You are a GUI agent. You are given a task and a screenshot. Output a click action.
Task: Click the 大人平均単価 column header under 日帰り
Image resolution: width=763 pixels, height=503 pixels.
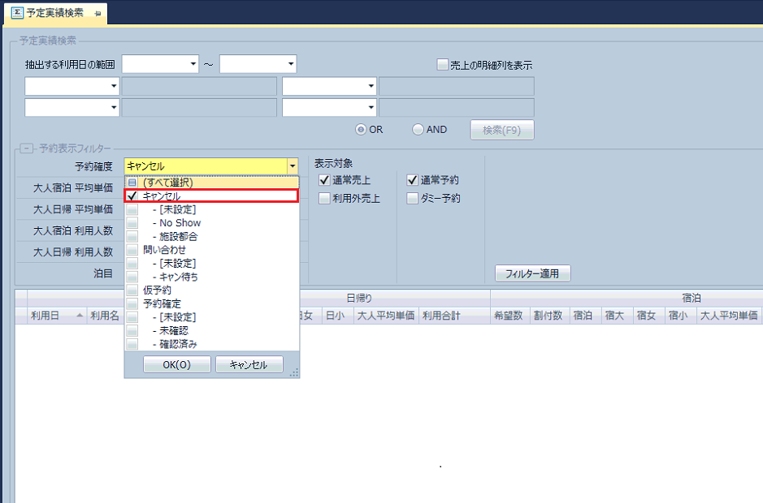pyautogui.click(x=386, y=316)
